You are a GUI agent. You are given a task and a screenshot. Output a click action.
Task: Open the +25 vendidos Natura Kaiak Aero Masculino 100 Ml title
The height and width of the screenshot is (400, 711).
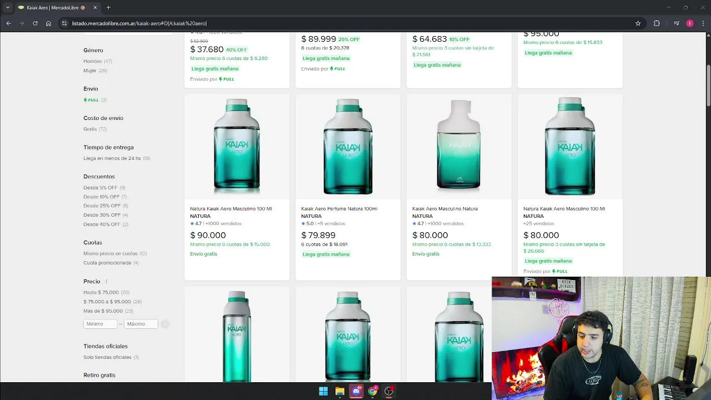tap(564, 209)
